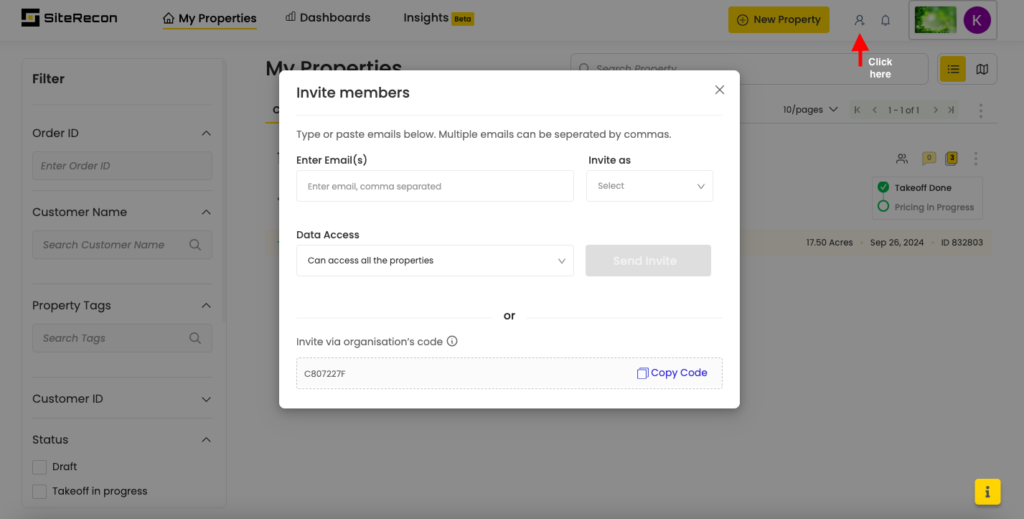Switch to map view

pyautogui.click(x=982, y=69)
